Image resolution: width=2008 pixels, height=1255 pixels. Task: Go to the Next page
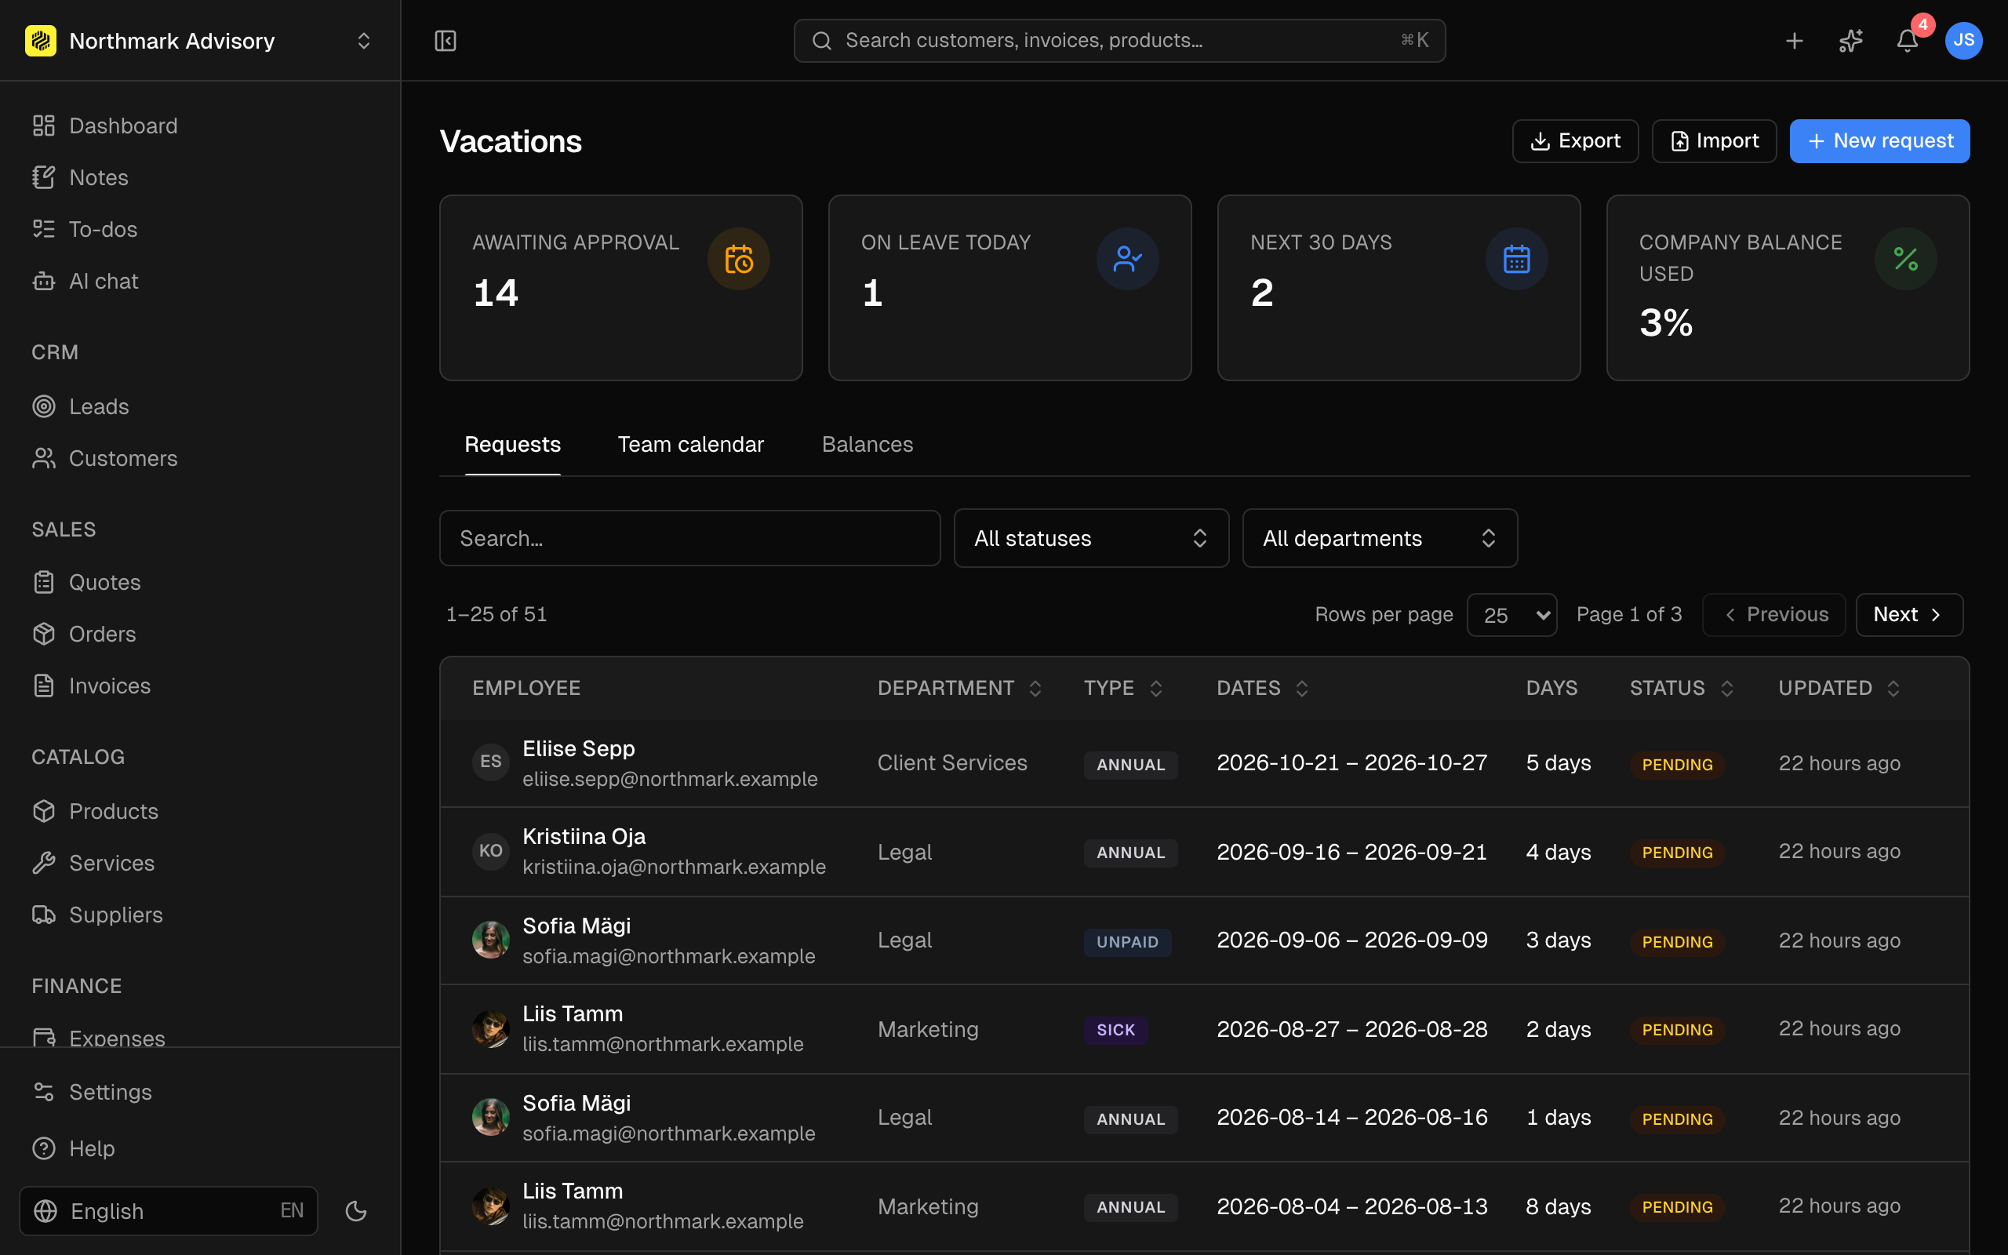tap(1909, 615)
